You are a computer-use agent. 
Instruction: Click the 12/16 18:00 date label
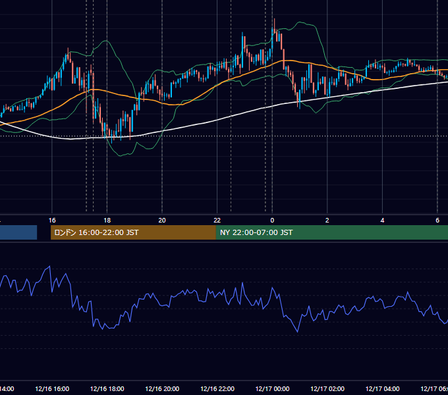tap(107, 388)
